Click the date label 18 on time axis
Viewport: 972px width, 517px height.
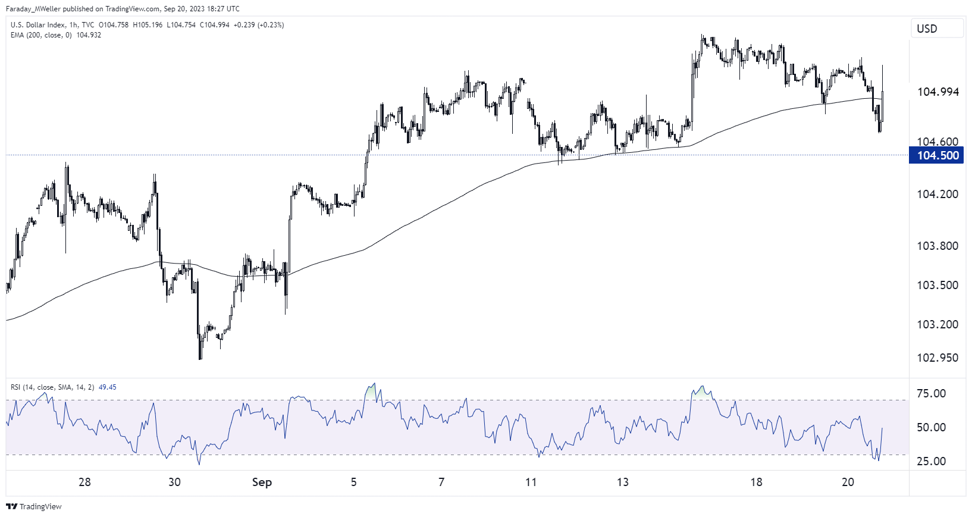[x=756, y=482]
